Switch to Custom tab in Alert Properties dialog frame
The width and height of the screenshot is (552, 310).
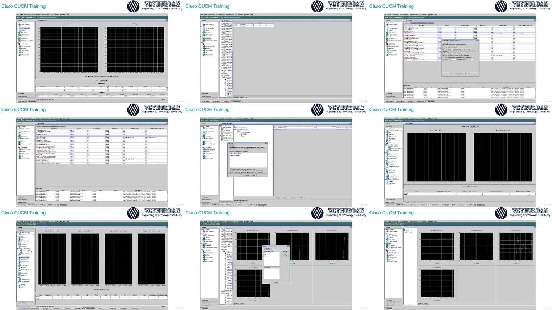tap(431, 23)
